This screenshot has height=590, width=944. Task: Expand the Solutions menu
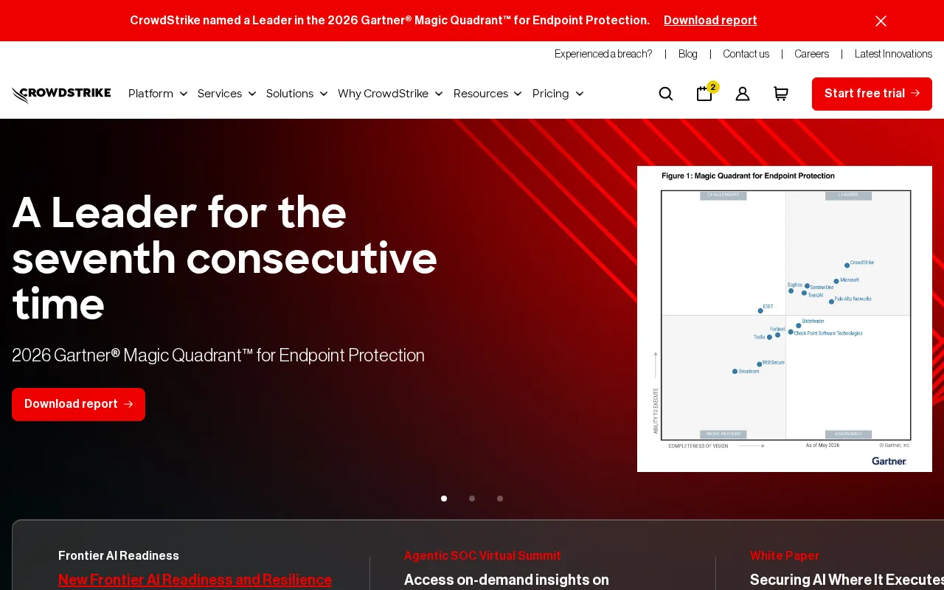point(296,94)
